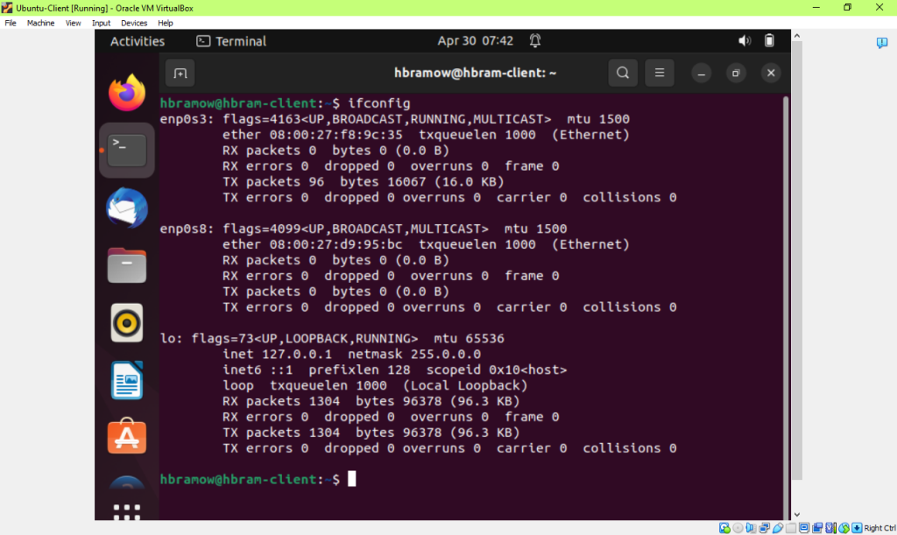Minimize the terminal window

[x=702, y=74]
